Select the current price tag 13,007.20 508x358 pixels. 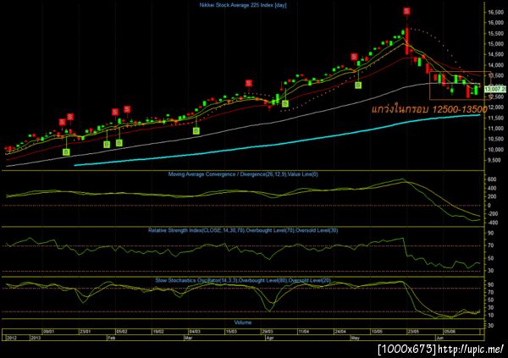(x=495, y=89)
